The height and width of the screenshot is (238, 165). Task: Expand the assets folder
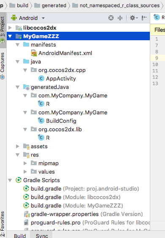[18, 147]
